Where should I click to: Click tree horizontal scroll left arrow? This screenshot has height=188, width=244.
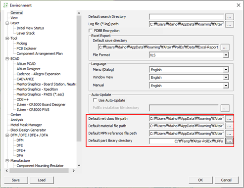coord(7,171)
